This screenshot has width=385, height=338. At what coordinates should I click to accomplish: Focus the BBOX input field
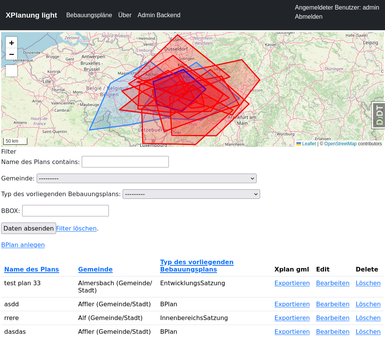(65, 211)
